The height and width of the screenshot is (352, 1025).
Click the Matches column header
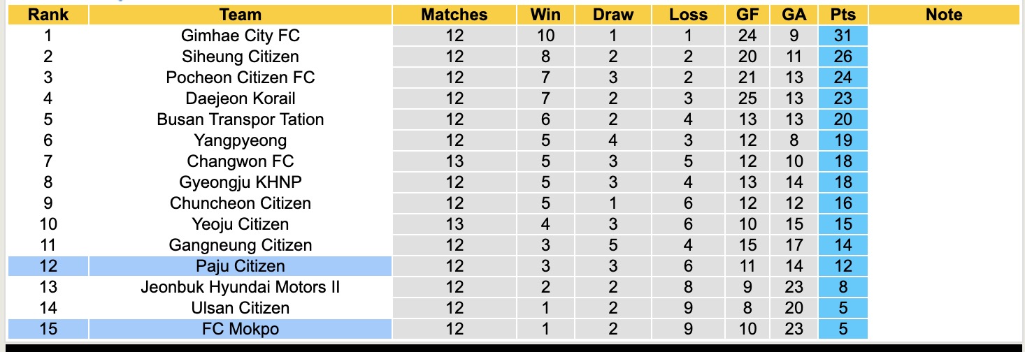(x=454, y=15)
